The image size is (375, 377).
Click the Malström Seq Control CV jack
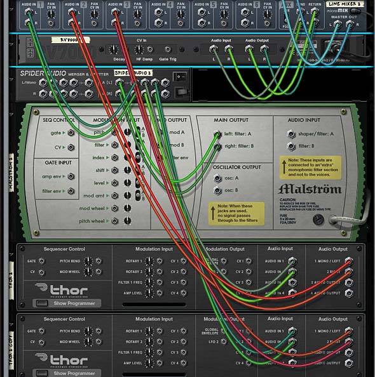[x=71, y=147]
